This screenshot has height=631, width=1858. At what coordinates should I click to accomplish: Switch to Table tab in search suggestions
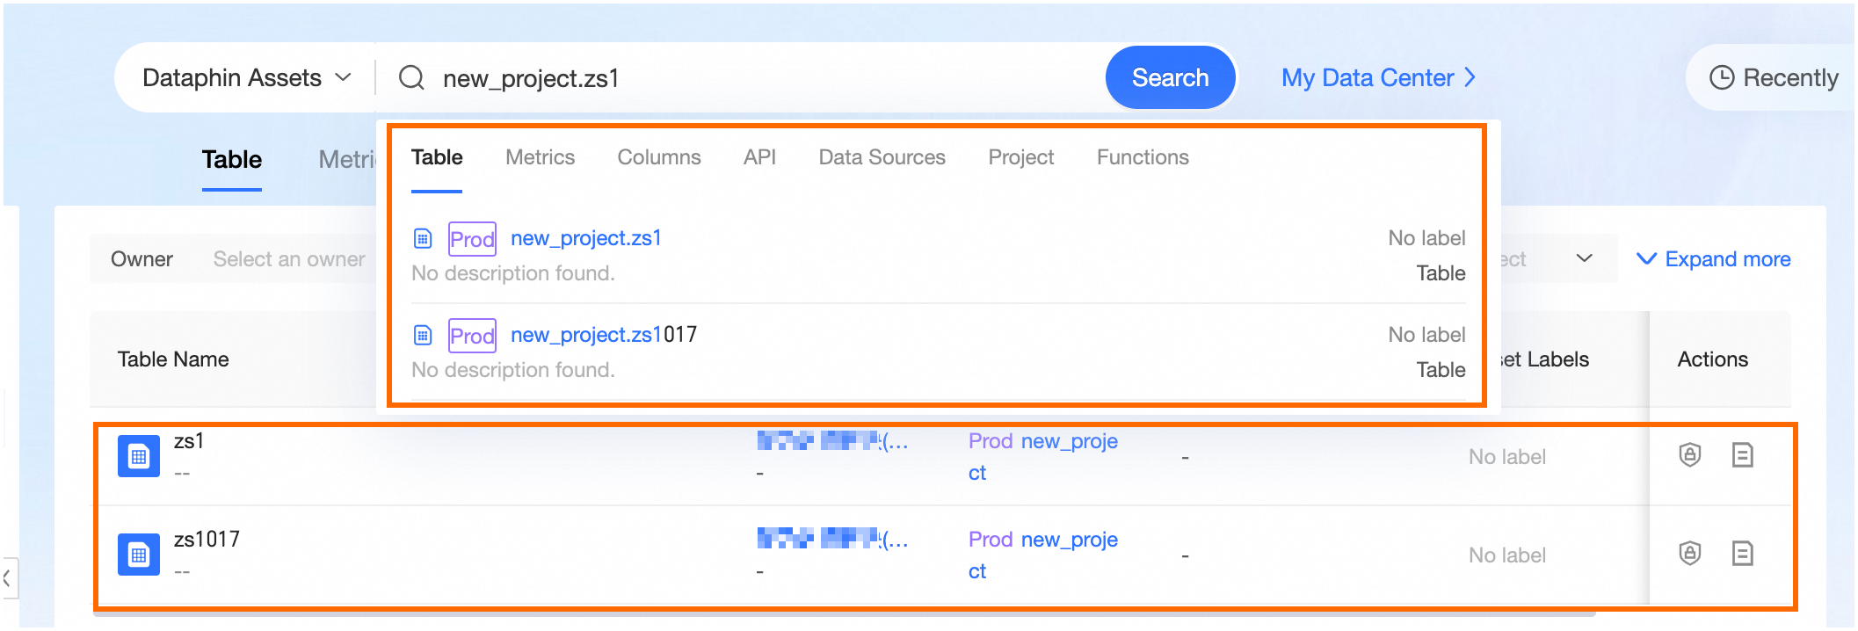pos(437,157)
